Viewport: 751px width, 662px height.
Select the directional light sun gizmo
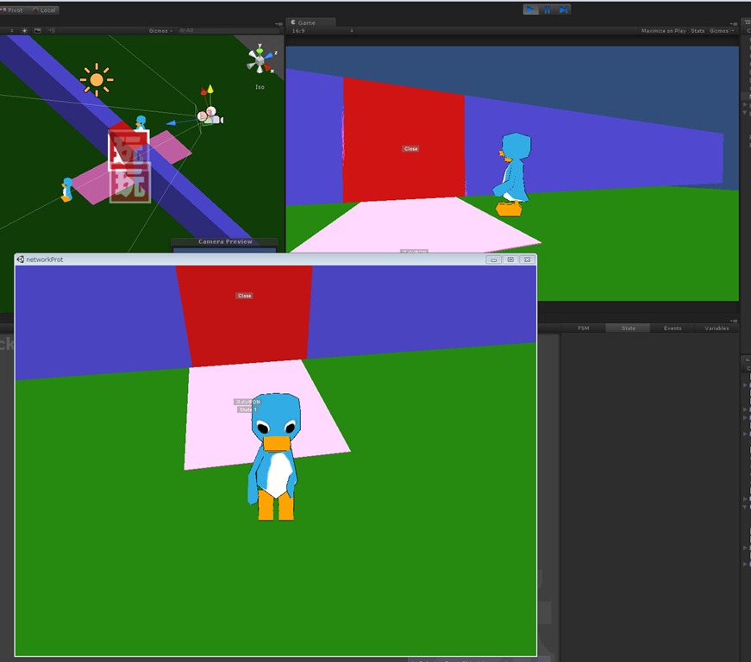click(96, 80)
